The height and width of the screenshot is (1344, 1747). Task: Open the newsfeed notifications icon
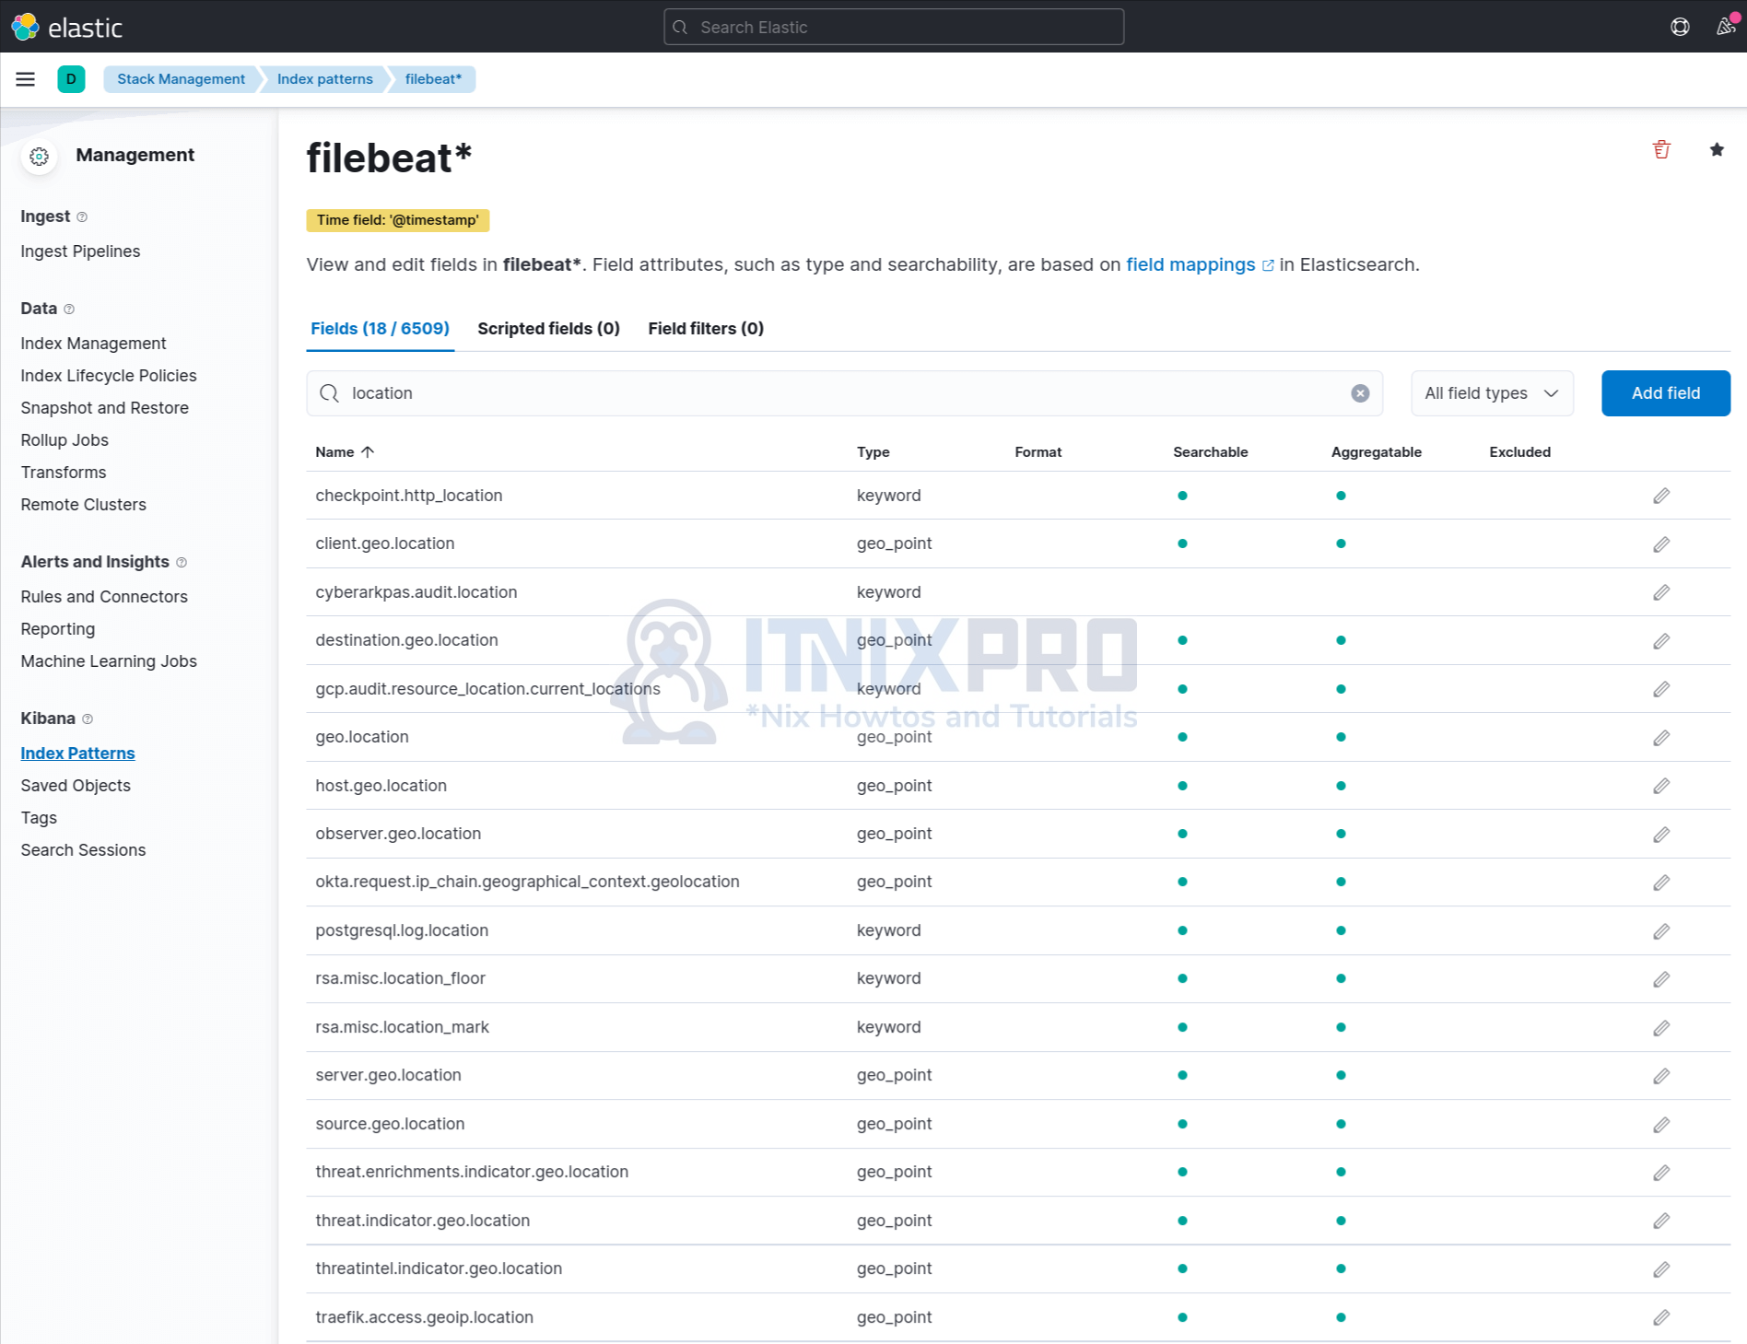point(1726,27)
